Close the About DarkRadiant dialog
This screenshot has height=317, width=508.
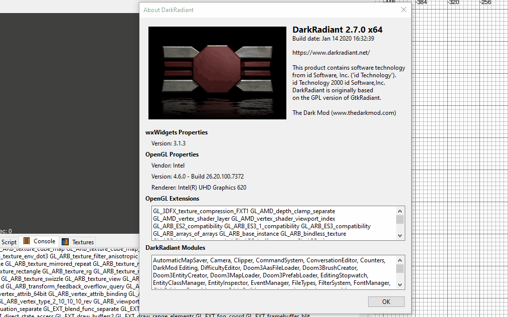pyautogui.click(x=404, y=10)
